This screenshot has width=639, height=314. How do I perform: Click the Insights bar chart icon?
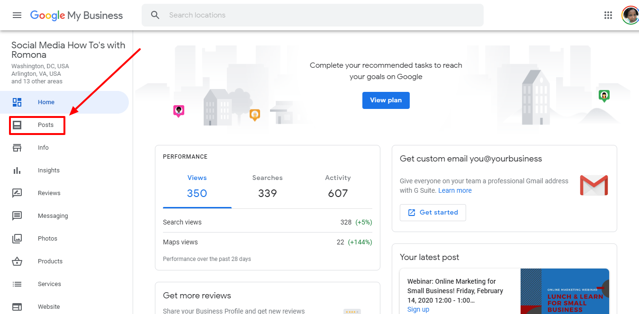(x=17, y=170)
